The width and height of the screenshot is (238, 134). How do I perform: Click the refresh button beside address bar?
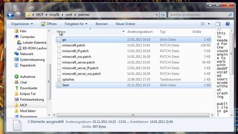click(x=163, y=15)
